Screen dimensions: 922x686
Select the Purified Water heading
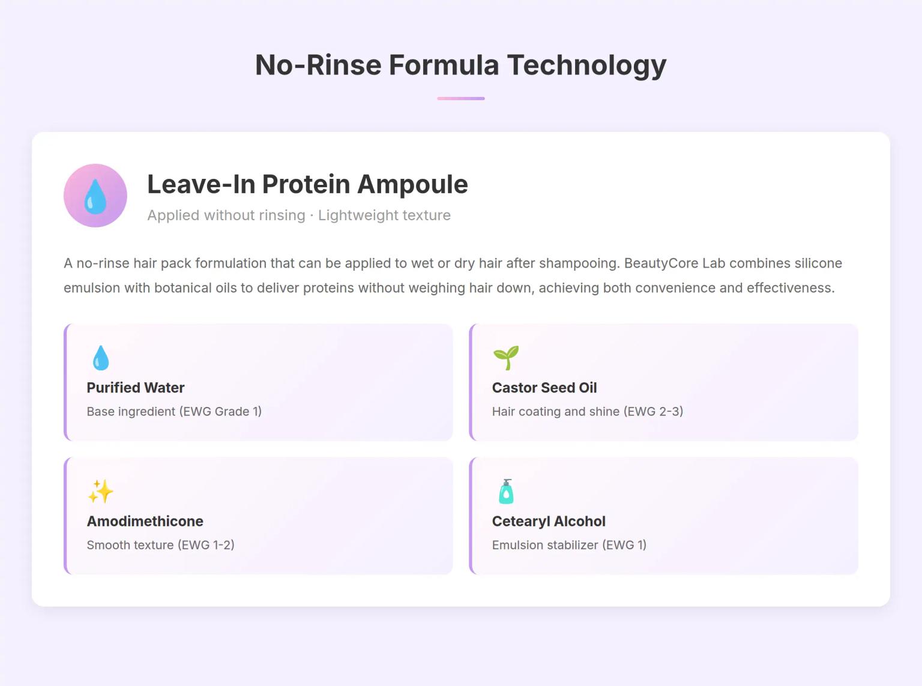coord(136,388)
